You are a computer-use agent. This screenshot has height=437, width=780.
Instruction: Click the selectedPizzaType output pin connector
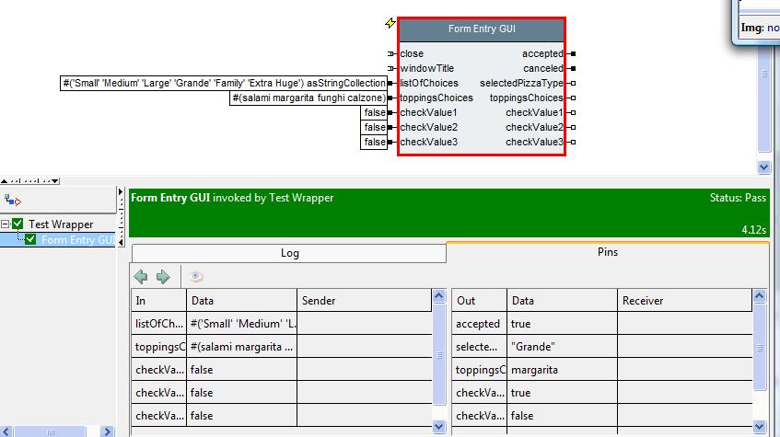573,84
